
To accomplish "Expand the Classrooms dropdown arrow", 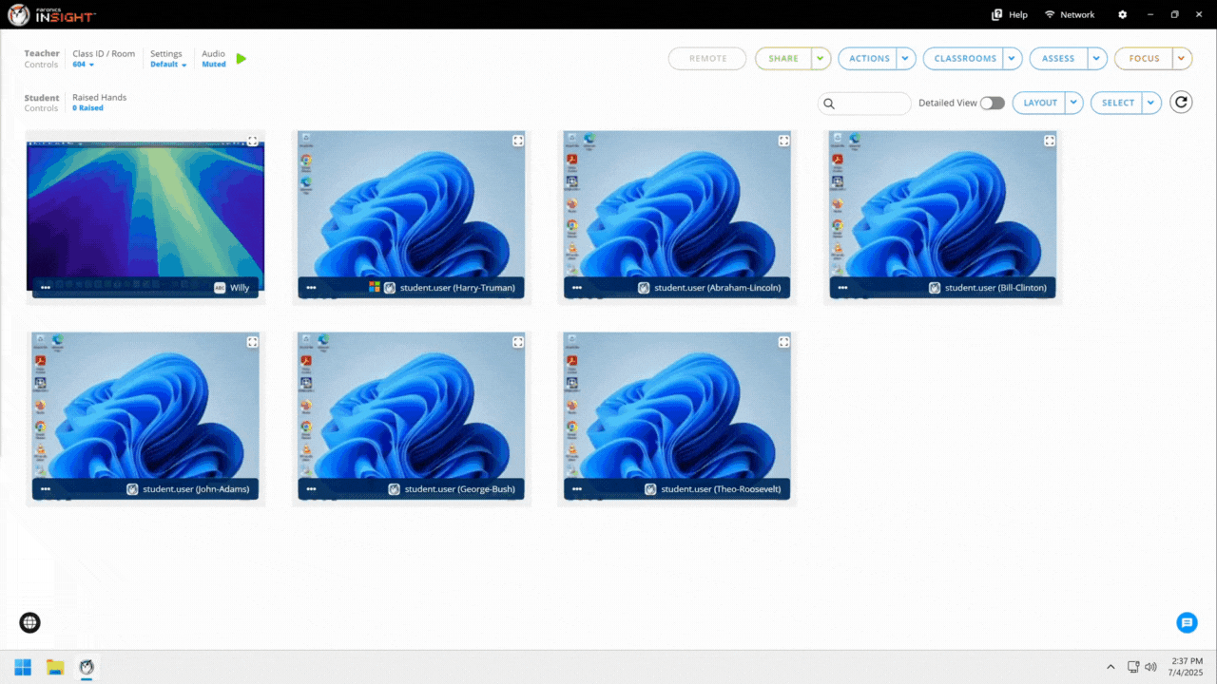I will coord(1013,59).
